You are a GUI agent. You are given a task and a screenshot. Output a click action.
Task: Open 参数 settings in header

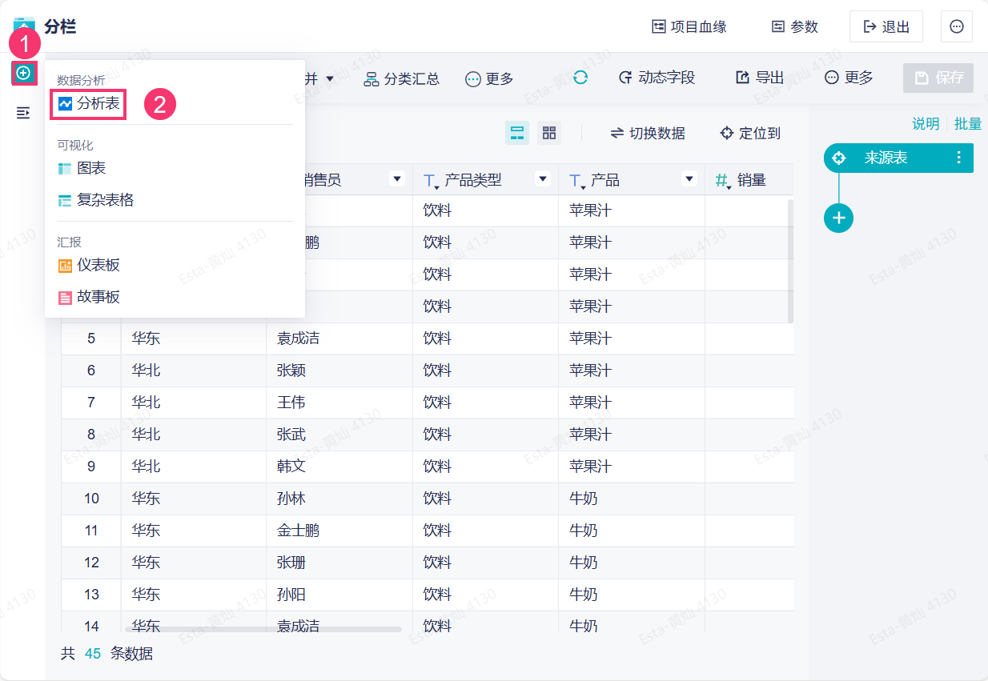click(x=794, y=26)
